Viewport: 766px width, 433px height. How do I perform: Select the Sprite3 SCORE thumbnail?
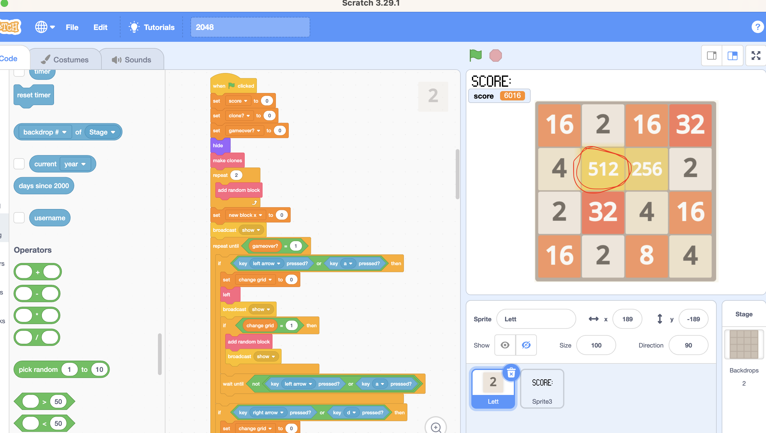(542, 388)
